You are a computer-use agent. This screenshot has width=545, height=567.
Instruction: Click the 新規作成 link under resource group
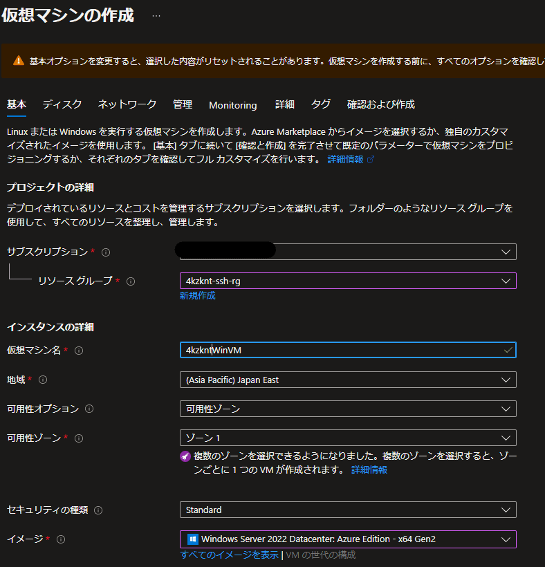tap(197, 296)
